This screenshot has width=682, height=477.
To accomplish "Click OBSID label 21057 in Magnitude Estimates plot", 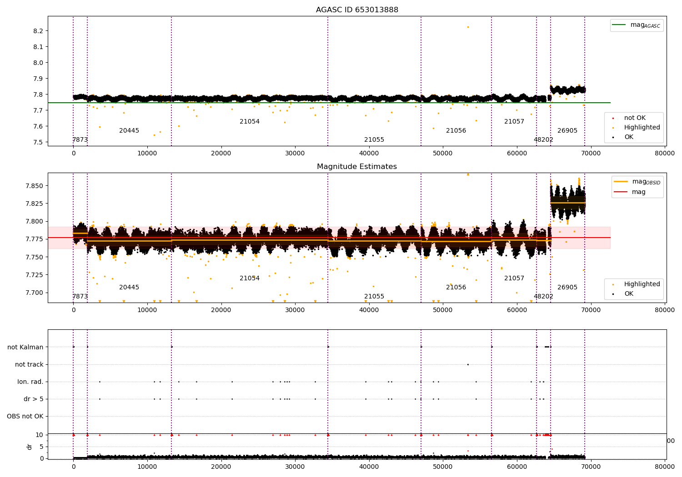I will coord(514,278).
